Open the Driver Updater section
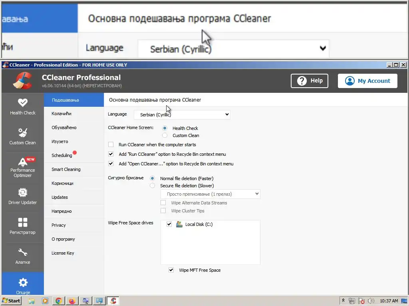The width and height of the screenshot is (409, 306). pos(23,196)
